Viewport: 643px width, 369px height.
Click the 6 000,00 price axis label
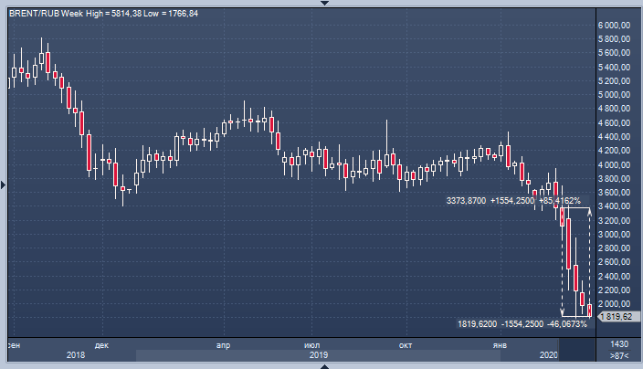(614, 25)
